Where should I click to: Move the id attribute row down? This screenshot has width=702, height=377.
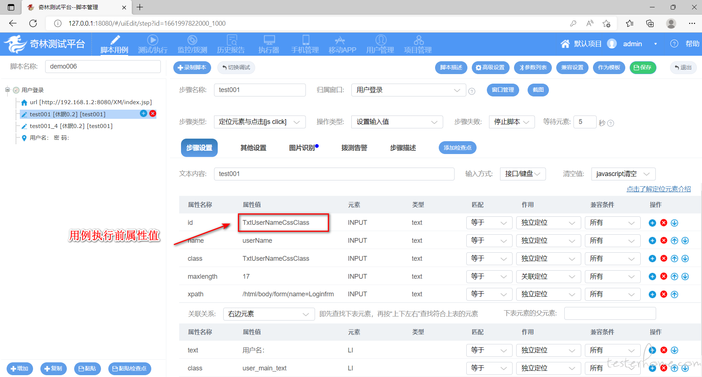(x=674, y=223)
